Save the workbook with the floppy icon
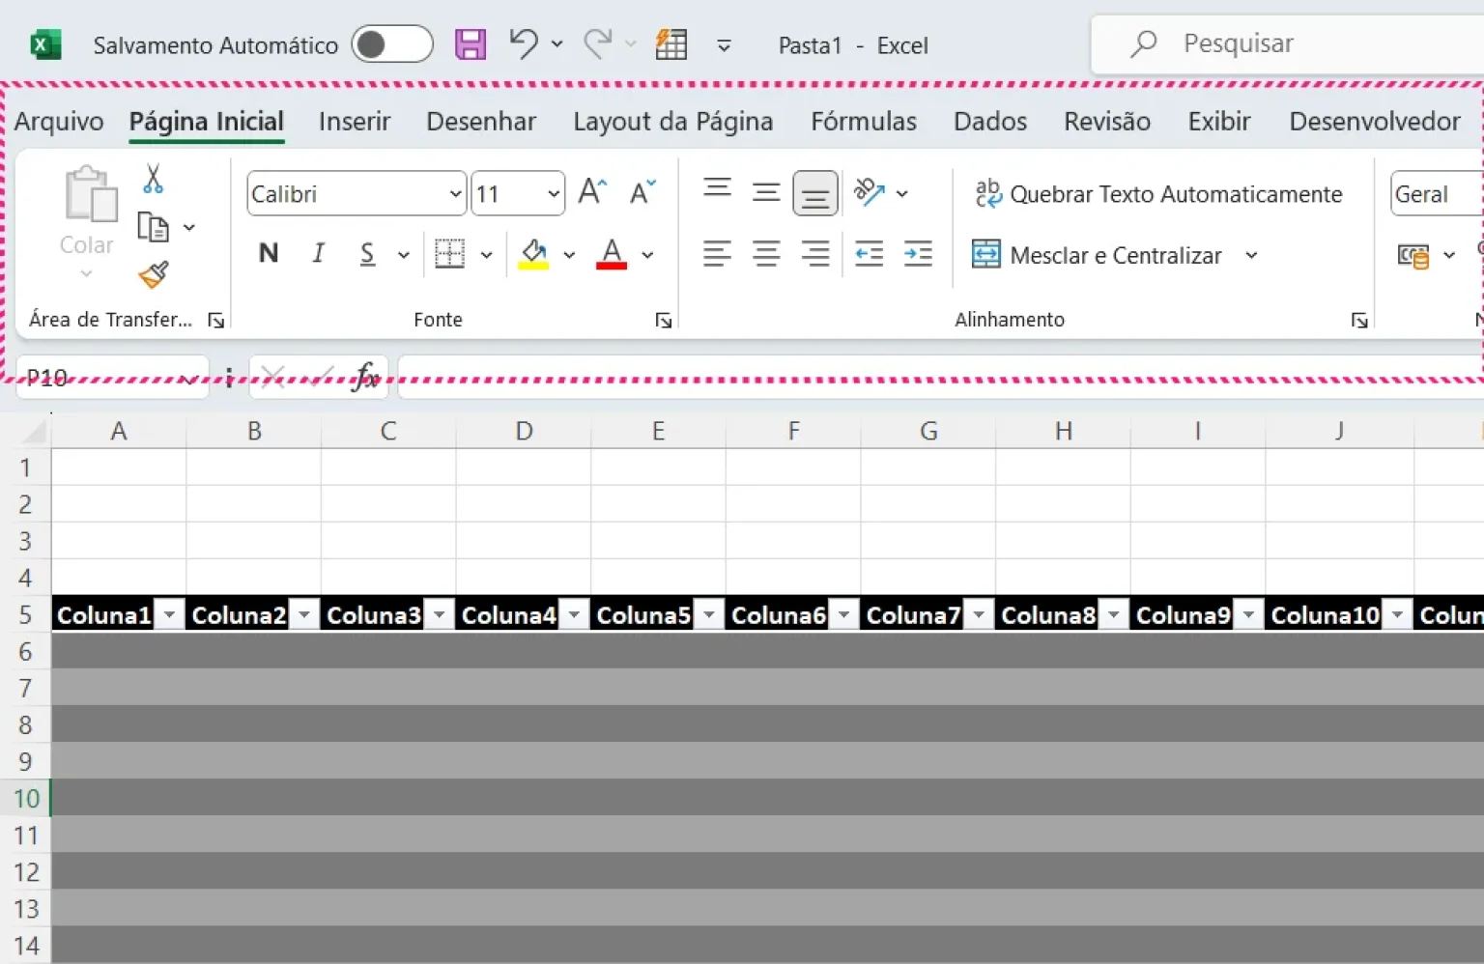The height and width of the screenshot is (964, 1484). point(471,44)
